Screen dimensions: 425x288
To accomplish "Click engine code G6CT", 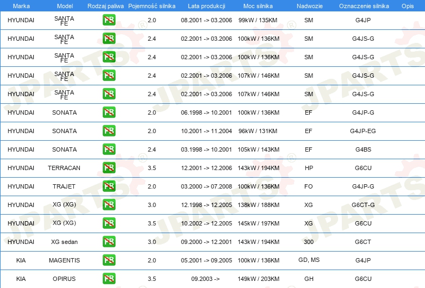I will click(363, 242).
